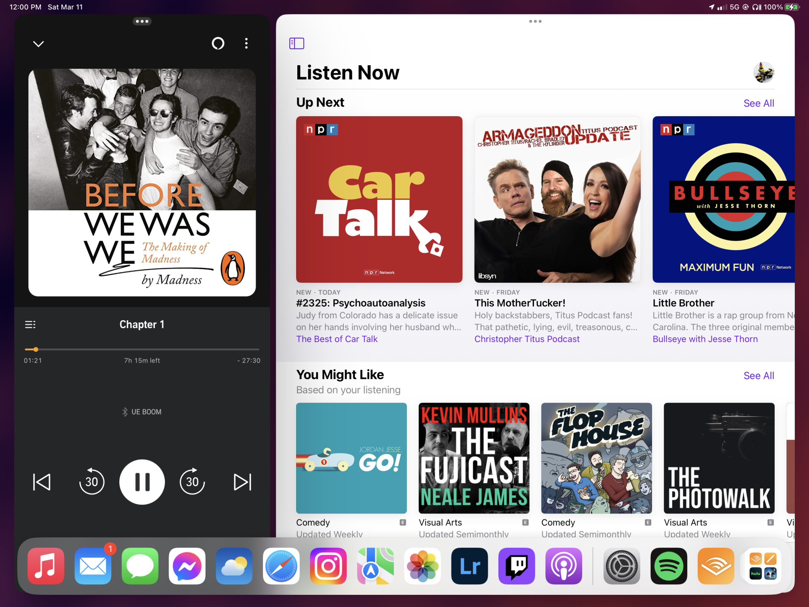Image resolution: width=809 pixels, height=607 pixels.
Task: Pause the audiobook playback
Action: coord(142,482)
